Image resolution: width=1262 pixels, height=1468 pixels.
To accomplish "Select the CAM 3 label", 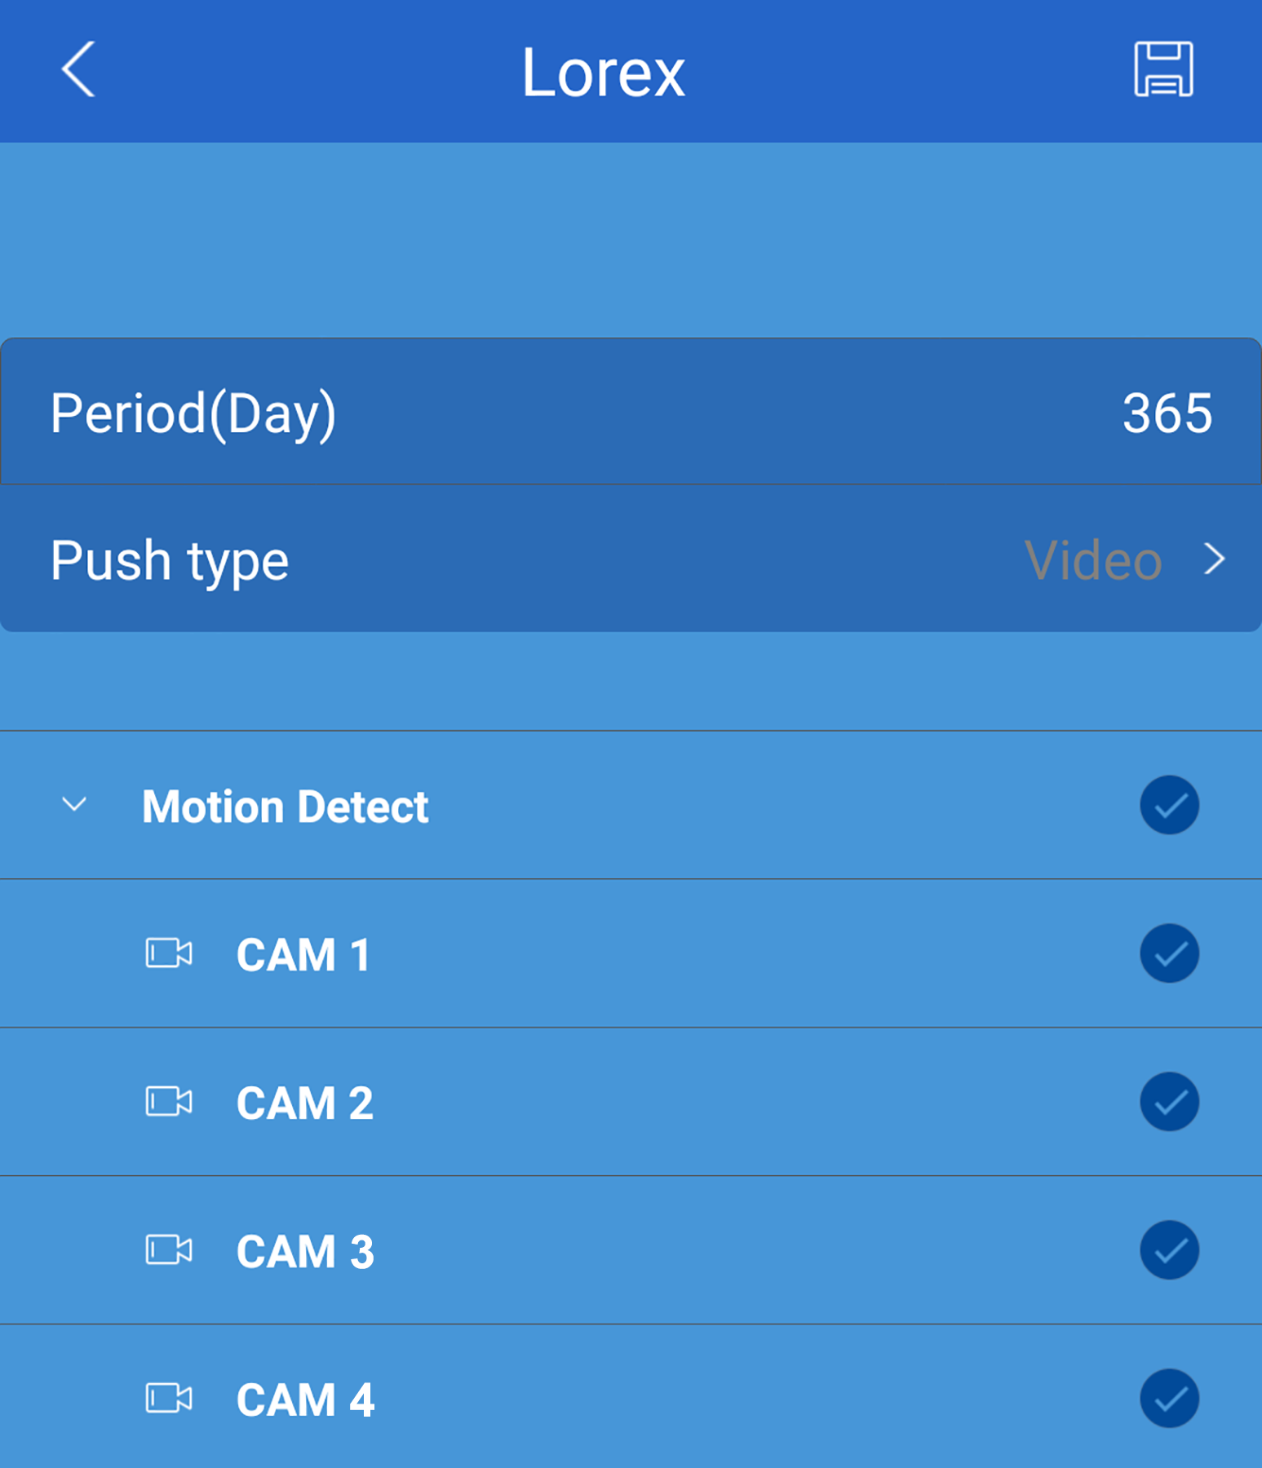I will pyautogui.click(x=305, y=1251).
